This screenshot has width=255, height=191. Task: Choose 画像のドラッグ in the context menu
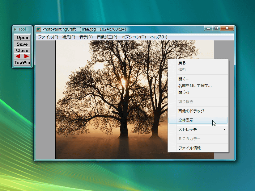[x=191, y=111]
